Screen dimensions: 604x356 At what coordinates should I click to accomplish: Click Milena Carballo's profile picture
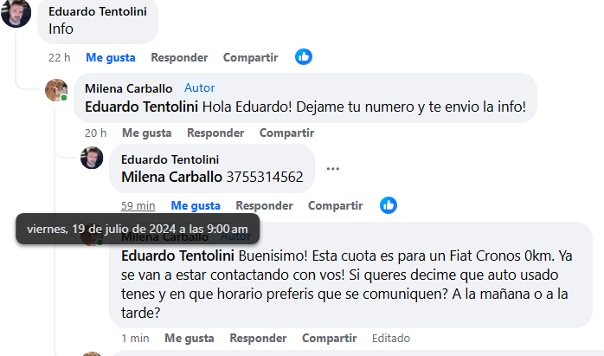click(x=56, y=89)
